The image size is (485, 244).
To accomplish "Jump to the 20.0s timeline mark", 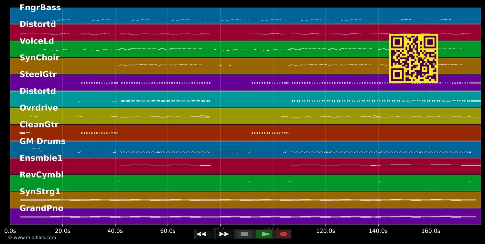I will (x=62, y=231).
